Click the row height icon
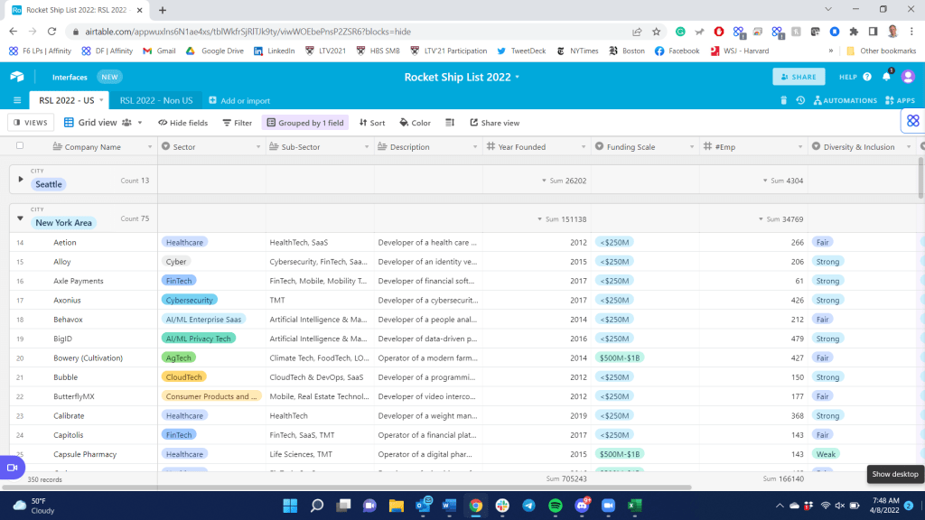 coord(450,123)
